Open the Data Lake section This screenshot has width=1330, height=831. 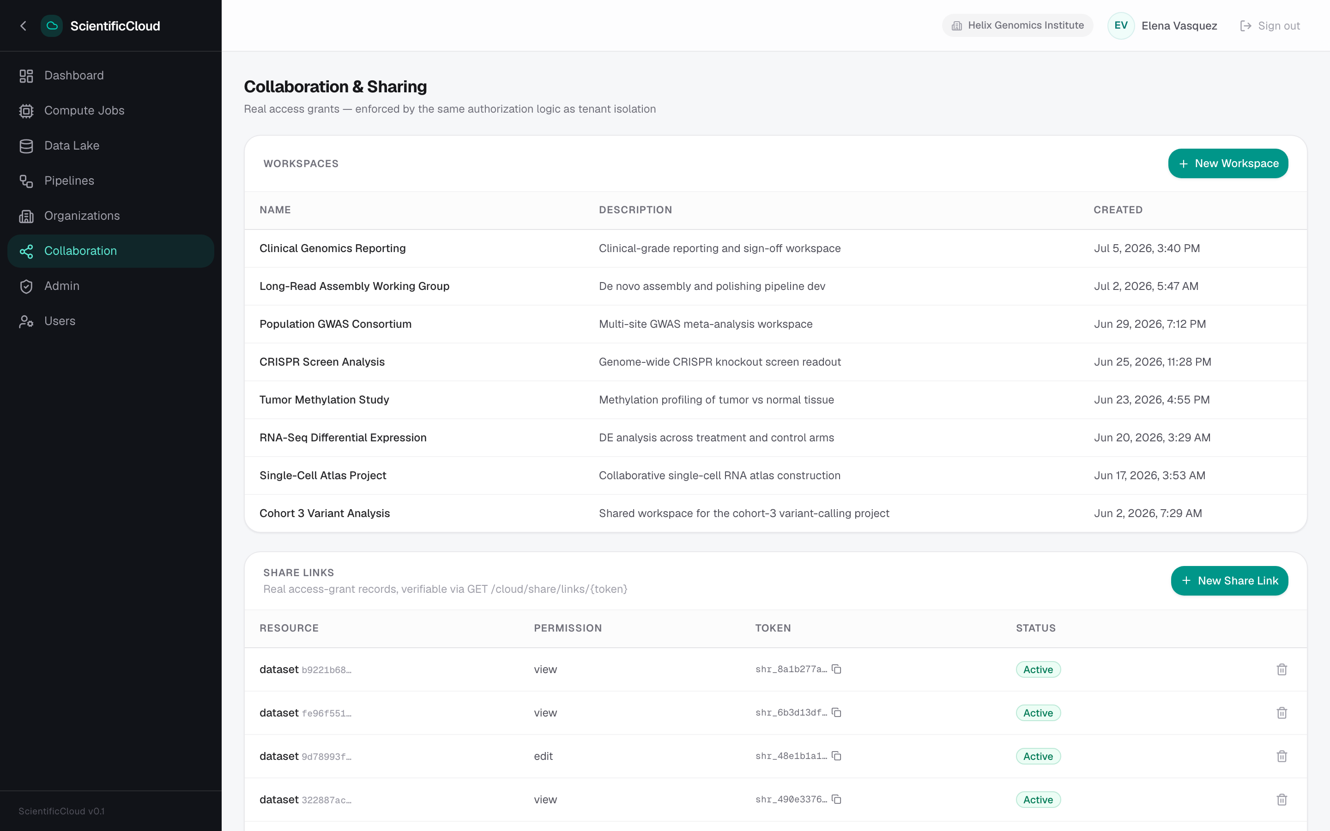click(110, 146)
